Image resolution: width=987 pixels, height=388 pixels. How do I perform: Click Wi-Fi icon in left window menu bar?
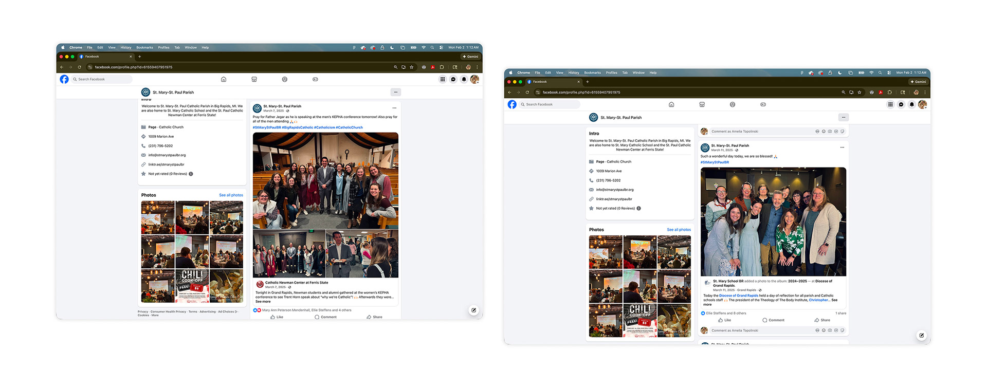(x=424, y=47)
